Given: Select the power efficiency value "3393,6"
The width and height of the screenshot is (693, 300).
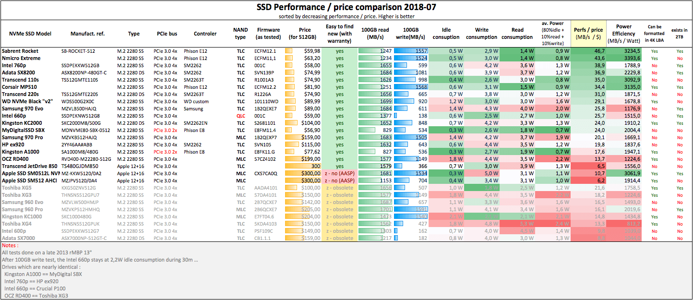Looking at the screenshot, I should click(632, 58).
